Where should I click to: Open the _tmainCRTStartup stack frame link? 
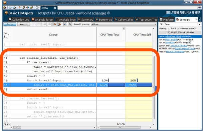[178, 45]
